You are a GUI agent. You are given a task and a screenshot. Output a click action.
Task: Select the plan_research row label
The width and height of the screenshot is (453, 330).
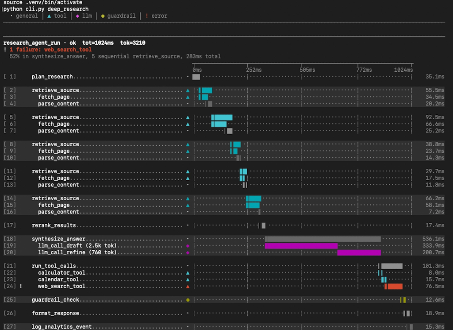pos(52,77)
